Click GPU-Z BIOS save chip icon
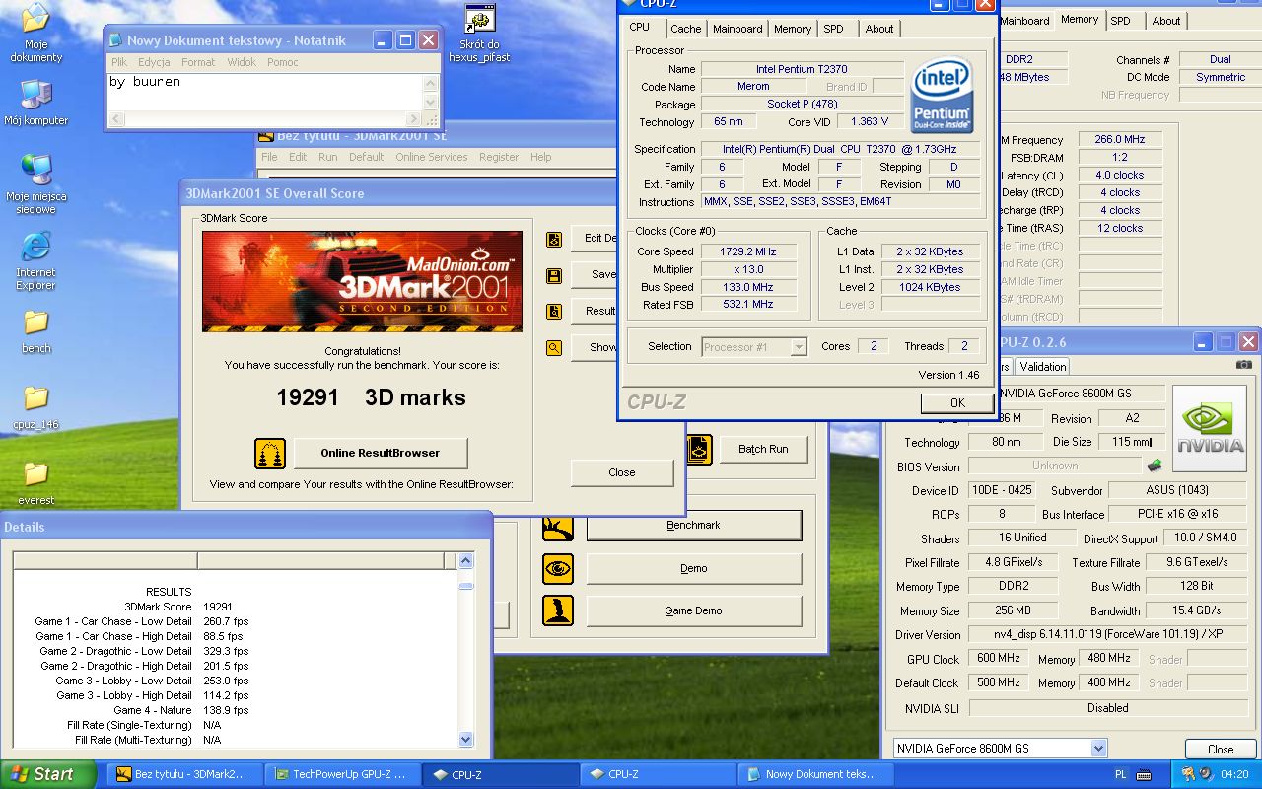This screenshot has height=789, width=1262. coord(1155,466)
